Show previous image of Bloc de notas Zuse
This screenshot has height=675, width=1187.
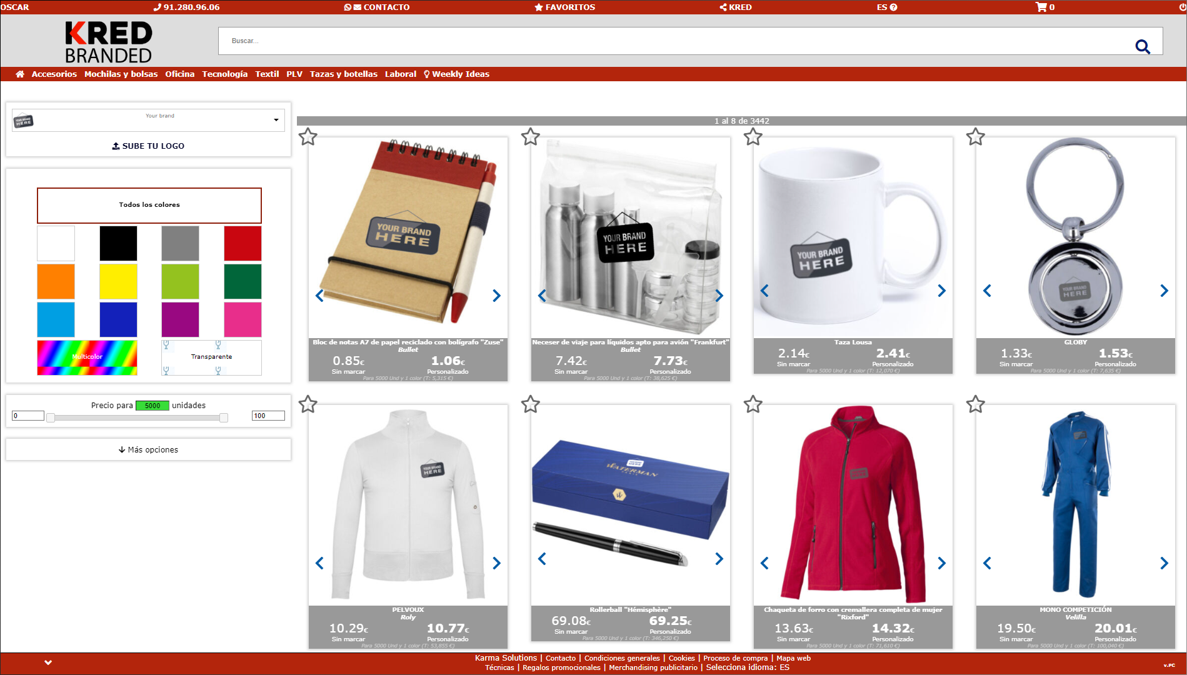[x=319, y=296]
